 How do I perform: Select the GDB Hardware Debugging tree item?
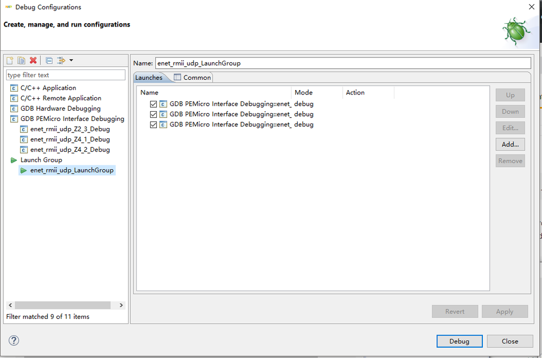pos(60,109)
